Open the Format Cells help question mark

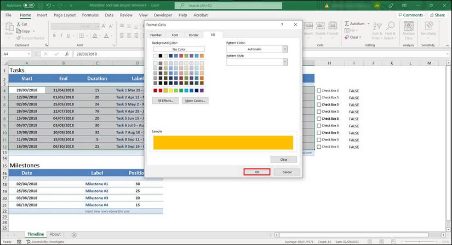point(282,25)
